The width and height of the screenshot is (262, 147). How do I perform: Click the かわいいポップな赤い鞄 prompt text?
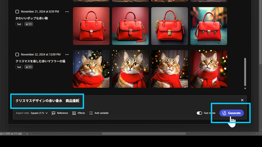coord(31,18)
